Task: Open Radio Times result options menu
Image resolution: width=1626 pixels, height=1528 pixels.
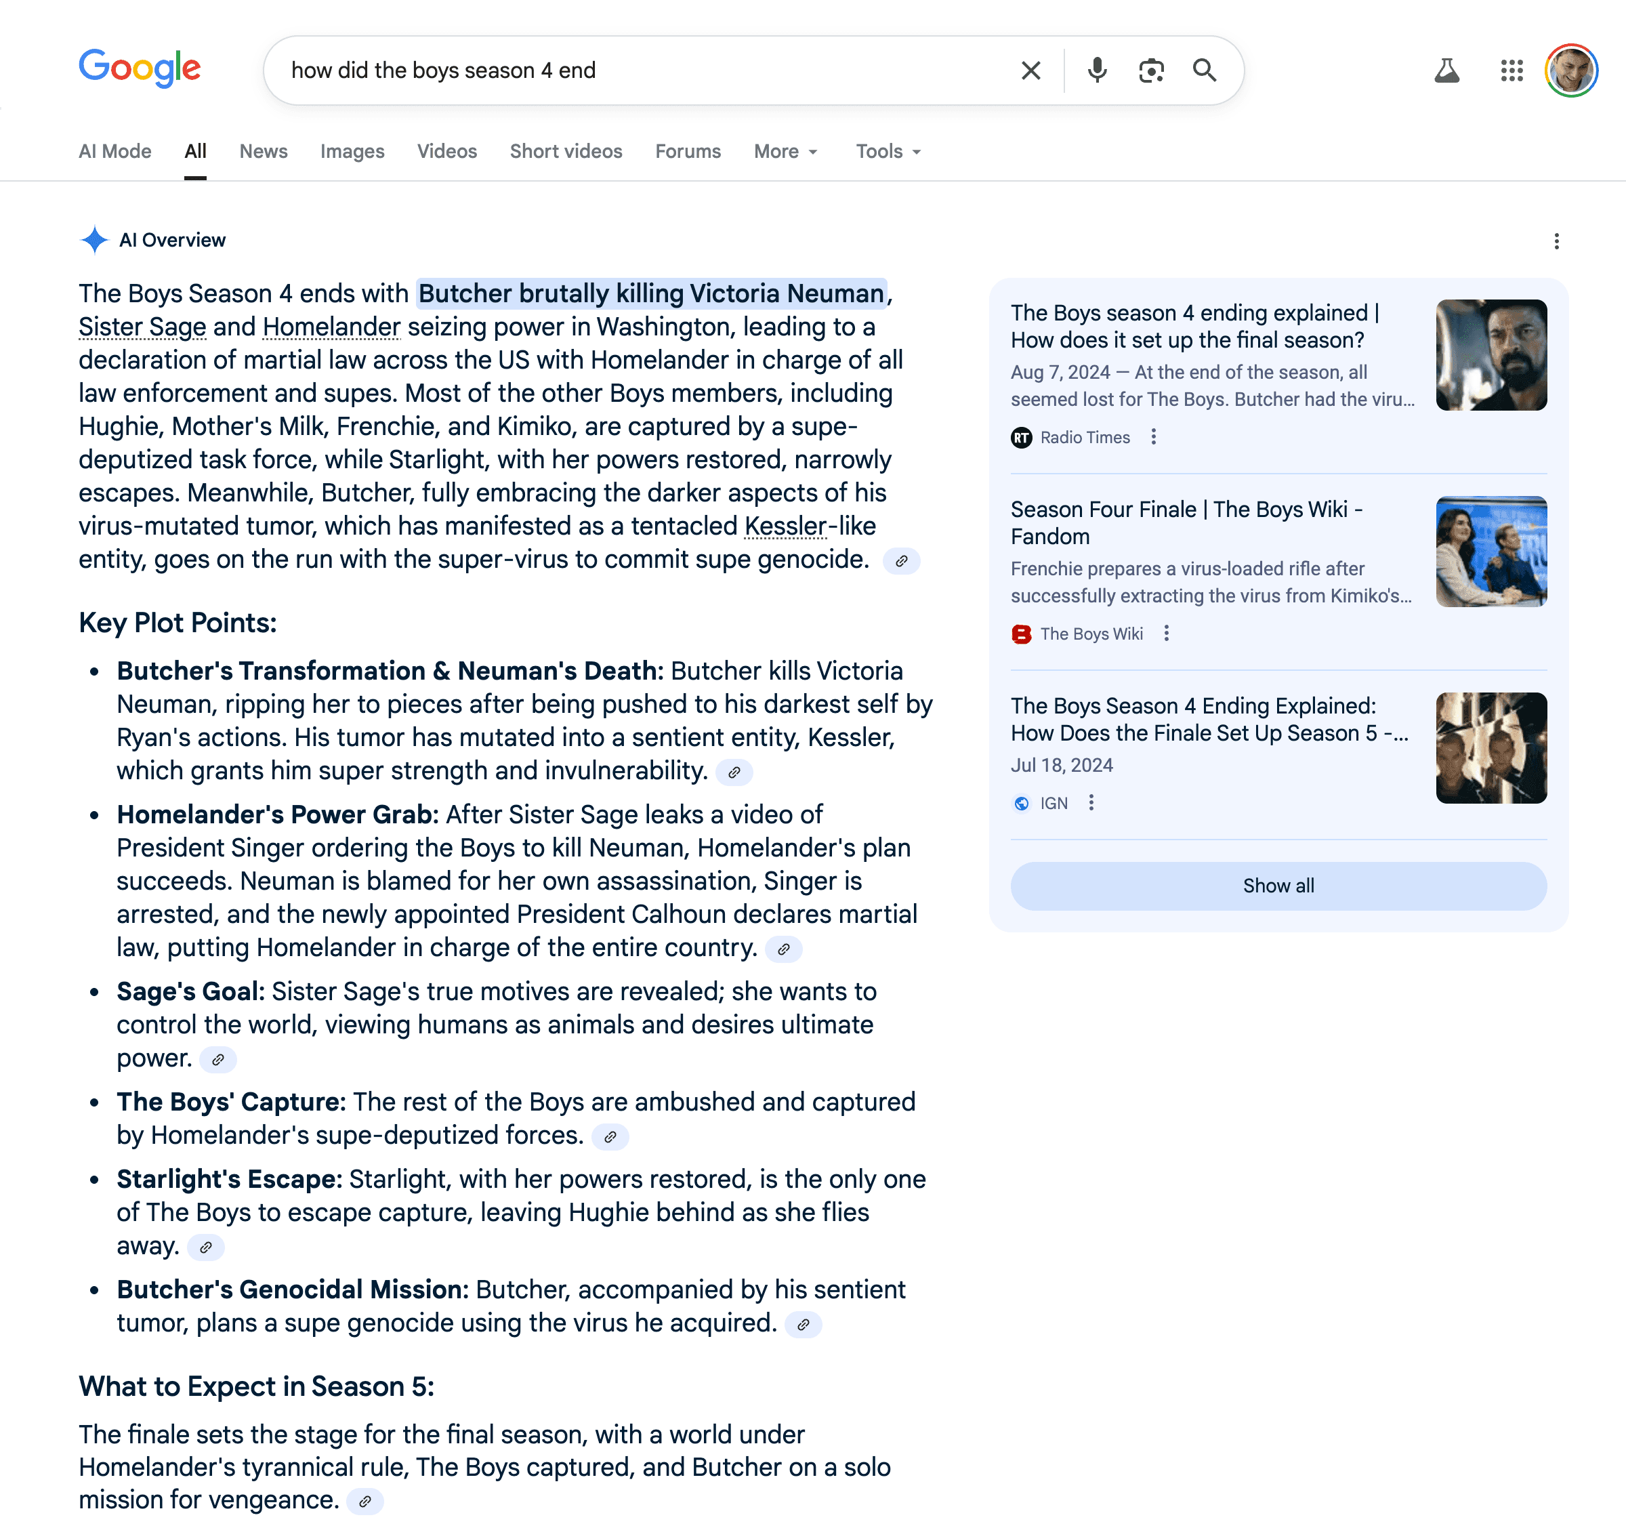Action: coord(1153,437)
